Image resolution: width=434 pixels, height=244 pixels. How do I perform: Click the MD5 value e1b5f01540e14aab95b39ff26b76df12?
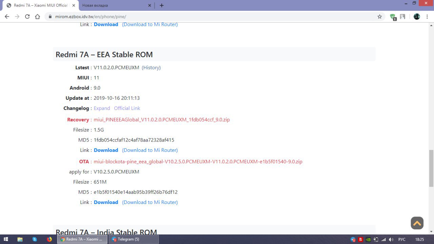coord(136,192)
